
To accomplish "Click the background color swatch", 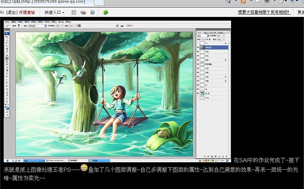I will 8,109.
